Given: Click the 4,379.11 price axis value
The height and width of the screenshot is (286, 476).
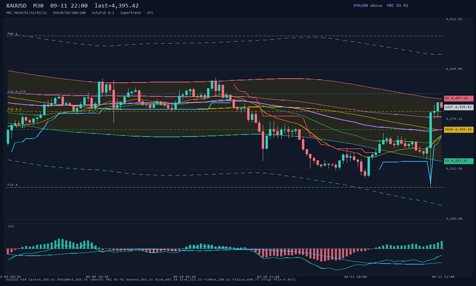Looking at the screenshot, I should pyautogui.click(x=454, y=119).
